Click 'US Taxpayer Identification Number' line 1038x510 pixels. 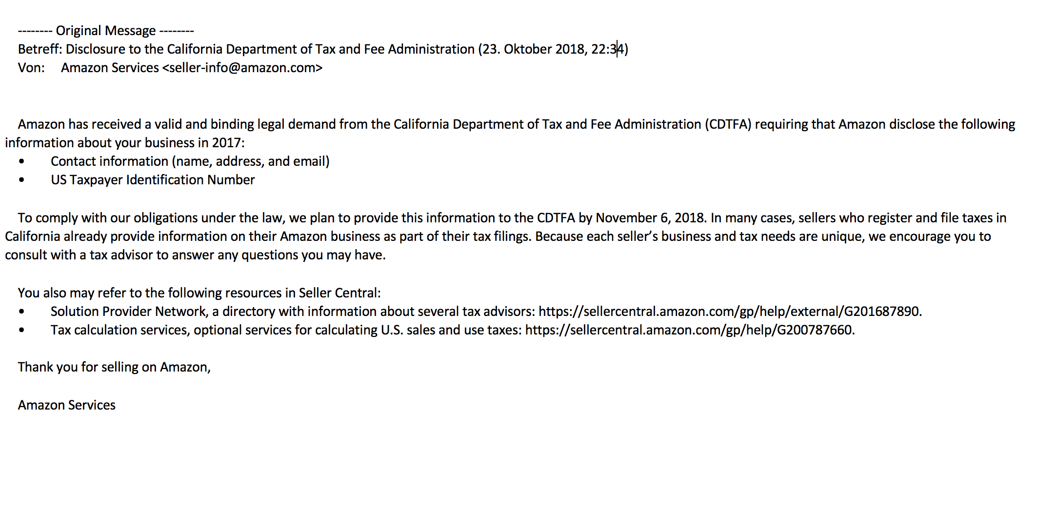click(x=153, y=180)
